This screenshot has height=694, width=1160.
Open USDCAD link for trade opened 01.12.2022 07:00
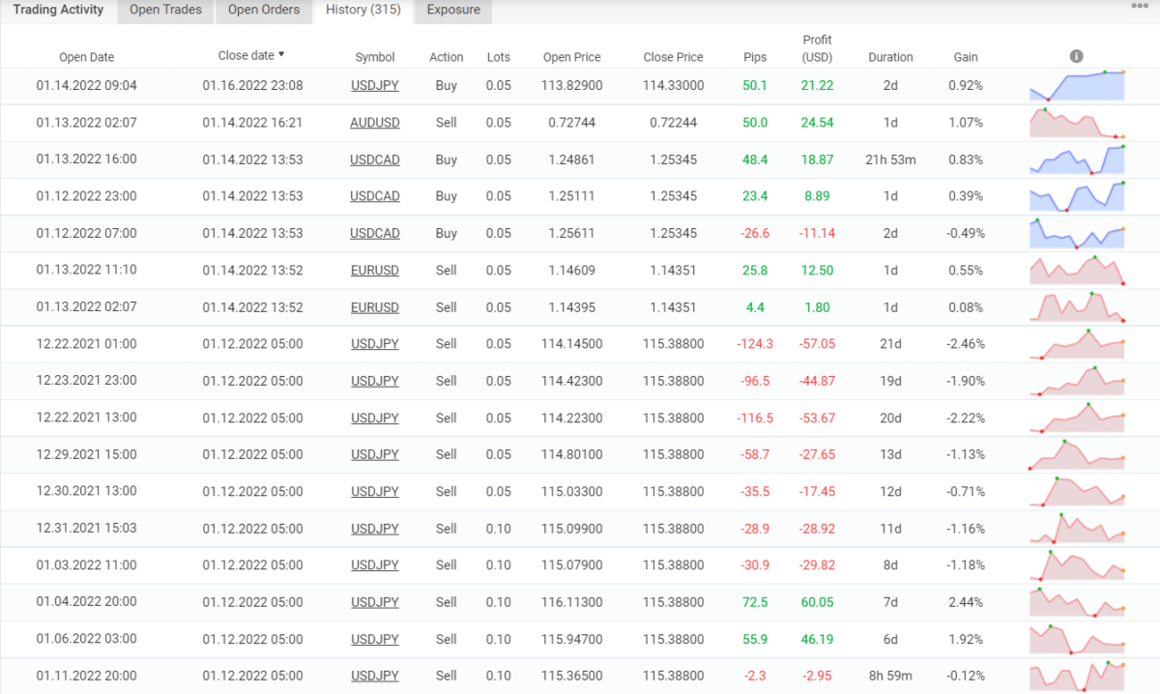click(x=375, y=233)
